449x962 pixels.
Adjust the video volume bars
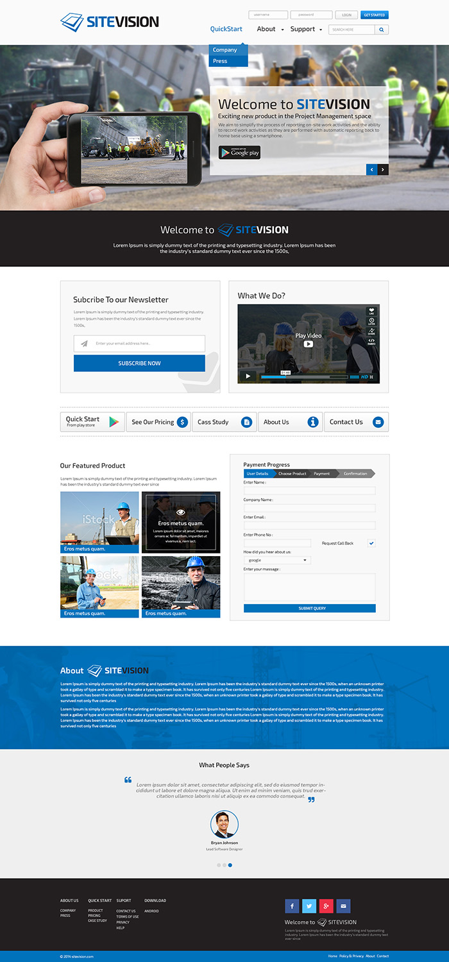354,377
